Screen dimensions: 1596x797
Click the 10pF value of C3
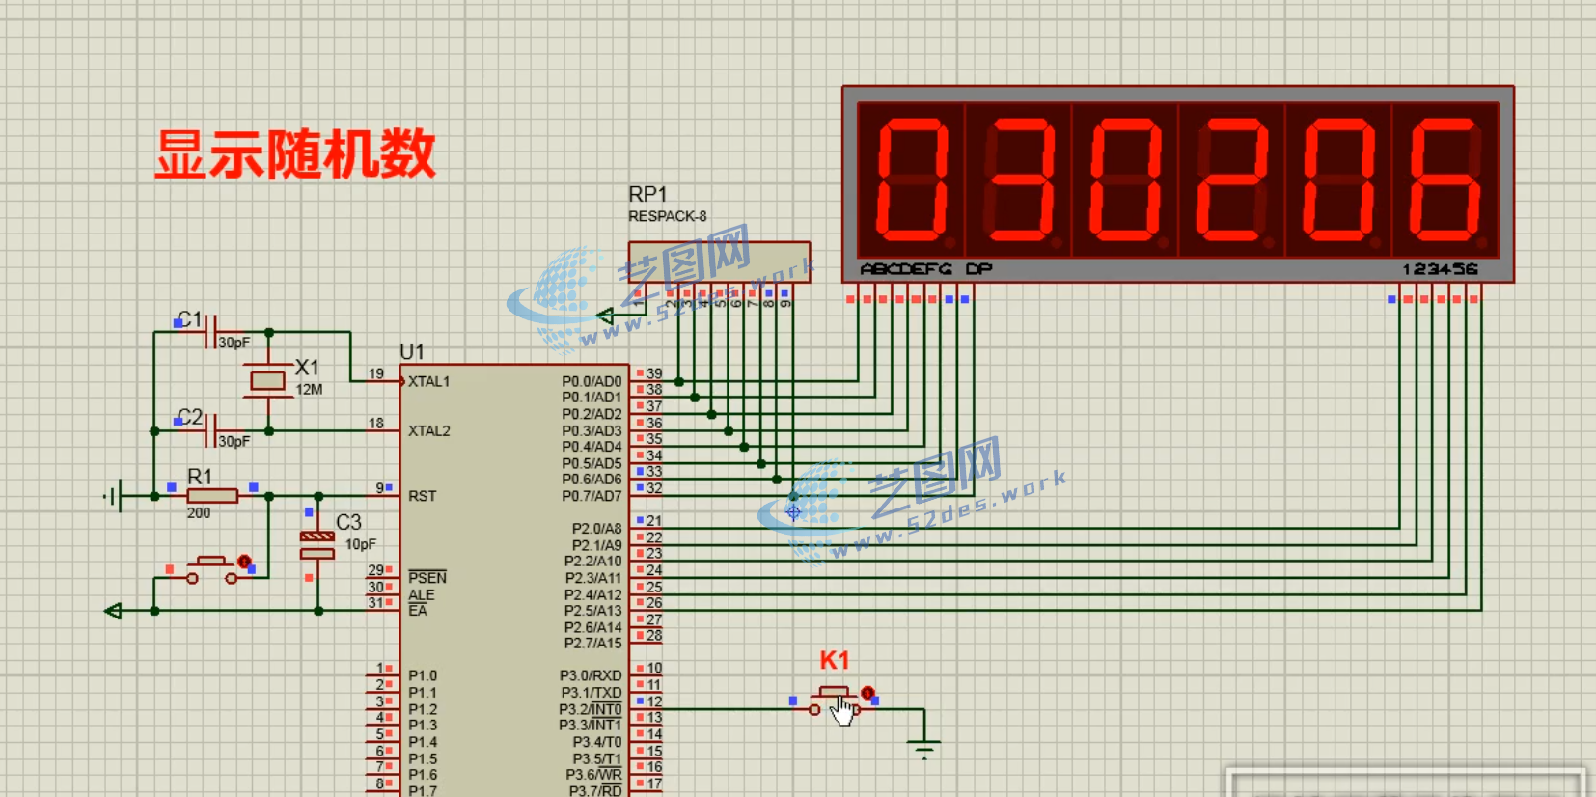click(x=361, y=544)
